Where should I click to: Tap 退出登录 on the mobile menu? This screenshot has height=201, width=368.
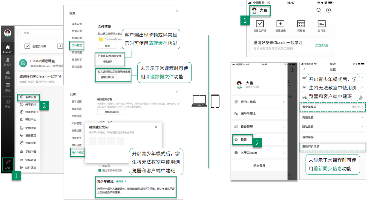(x=259, y=166)
